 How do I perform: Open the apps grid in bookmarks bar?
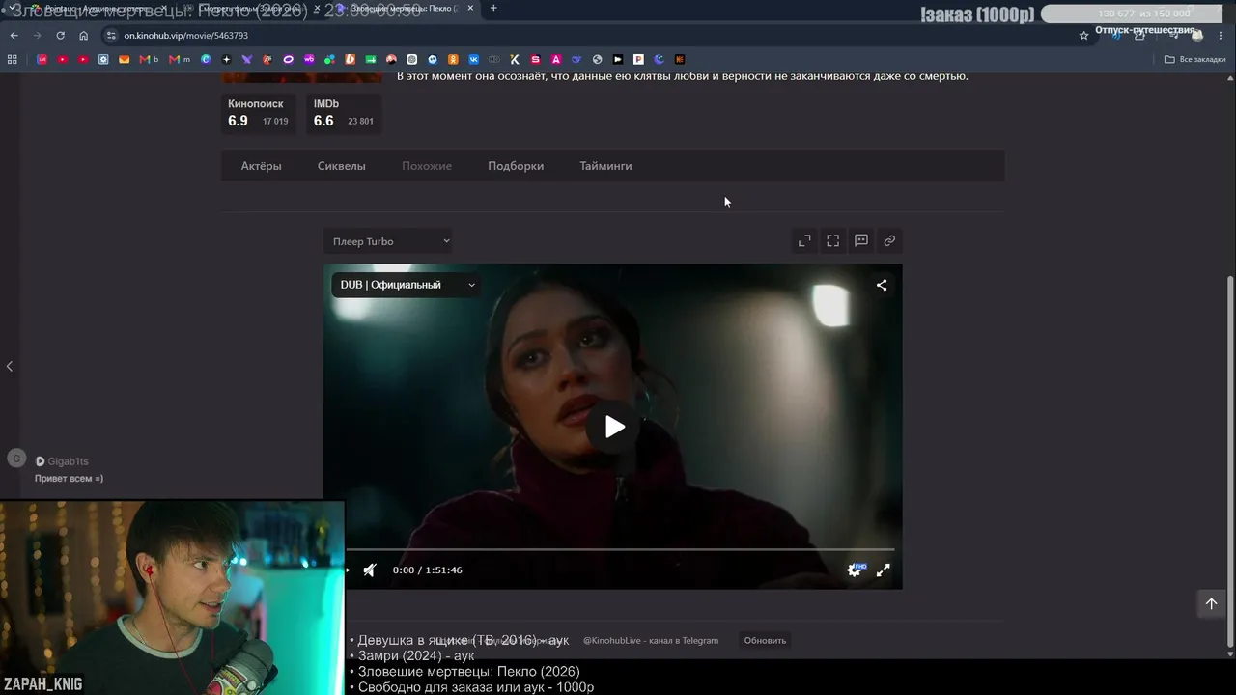coord(12,59)
